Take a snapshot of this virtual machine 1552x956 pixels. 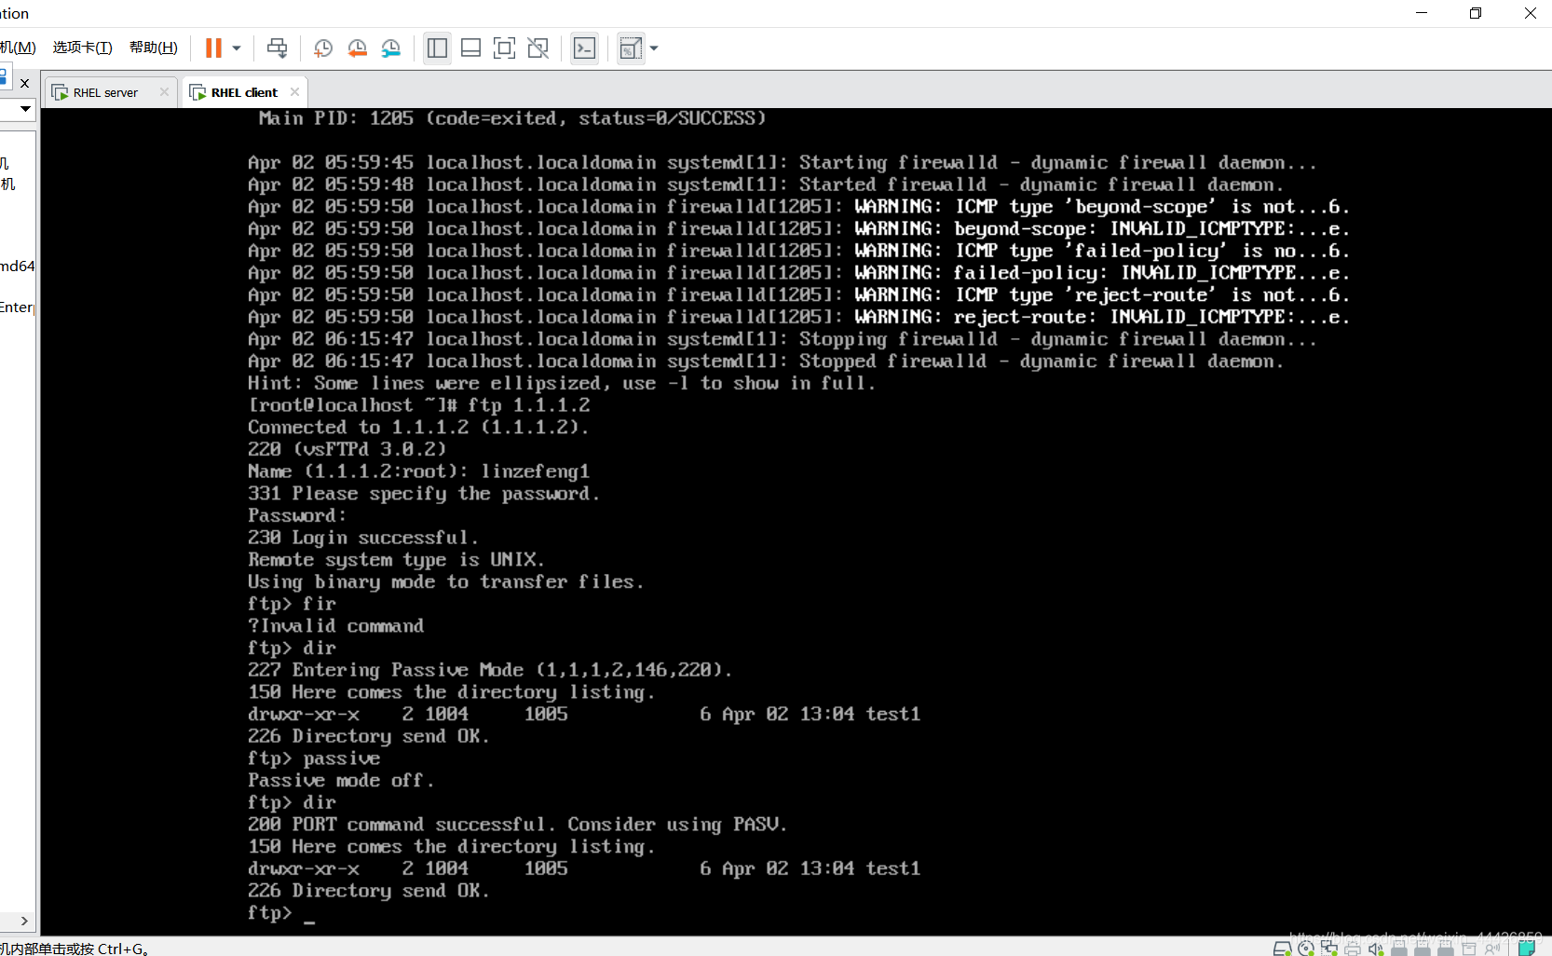[323, 48]
